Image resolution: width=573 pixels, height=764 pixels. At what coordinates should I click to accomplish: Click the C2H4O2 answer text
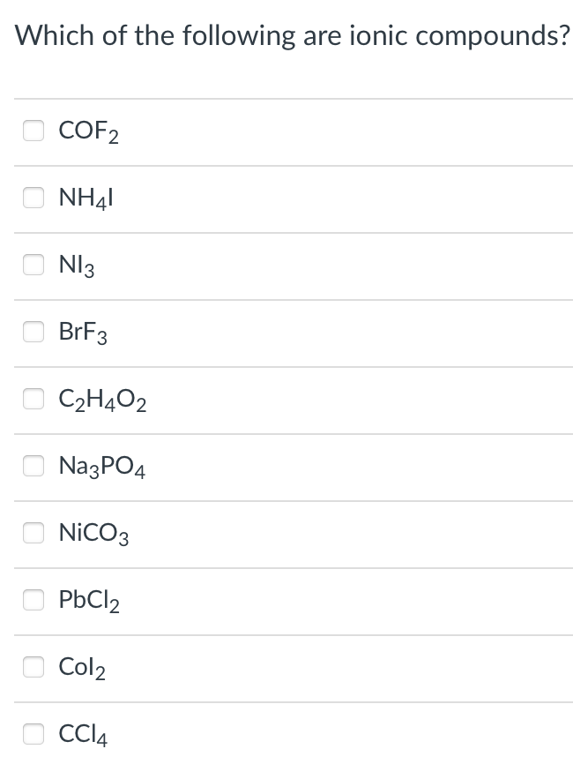(101, 399)
